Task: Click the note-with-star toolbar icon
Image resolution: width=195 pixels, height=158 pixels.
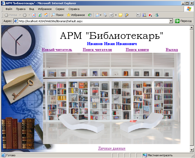Action: (x=126, y=15)
